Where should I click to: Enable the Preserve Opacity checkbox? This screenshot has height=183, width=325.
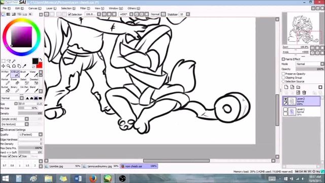283,74
